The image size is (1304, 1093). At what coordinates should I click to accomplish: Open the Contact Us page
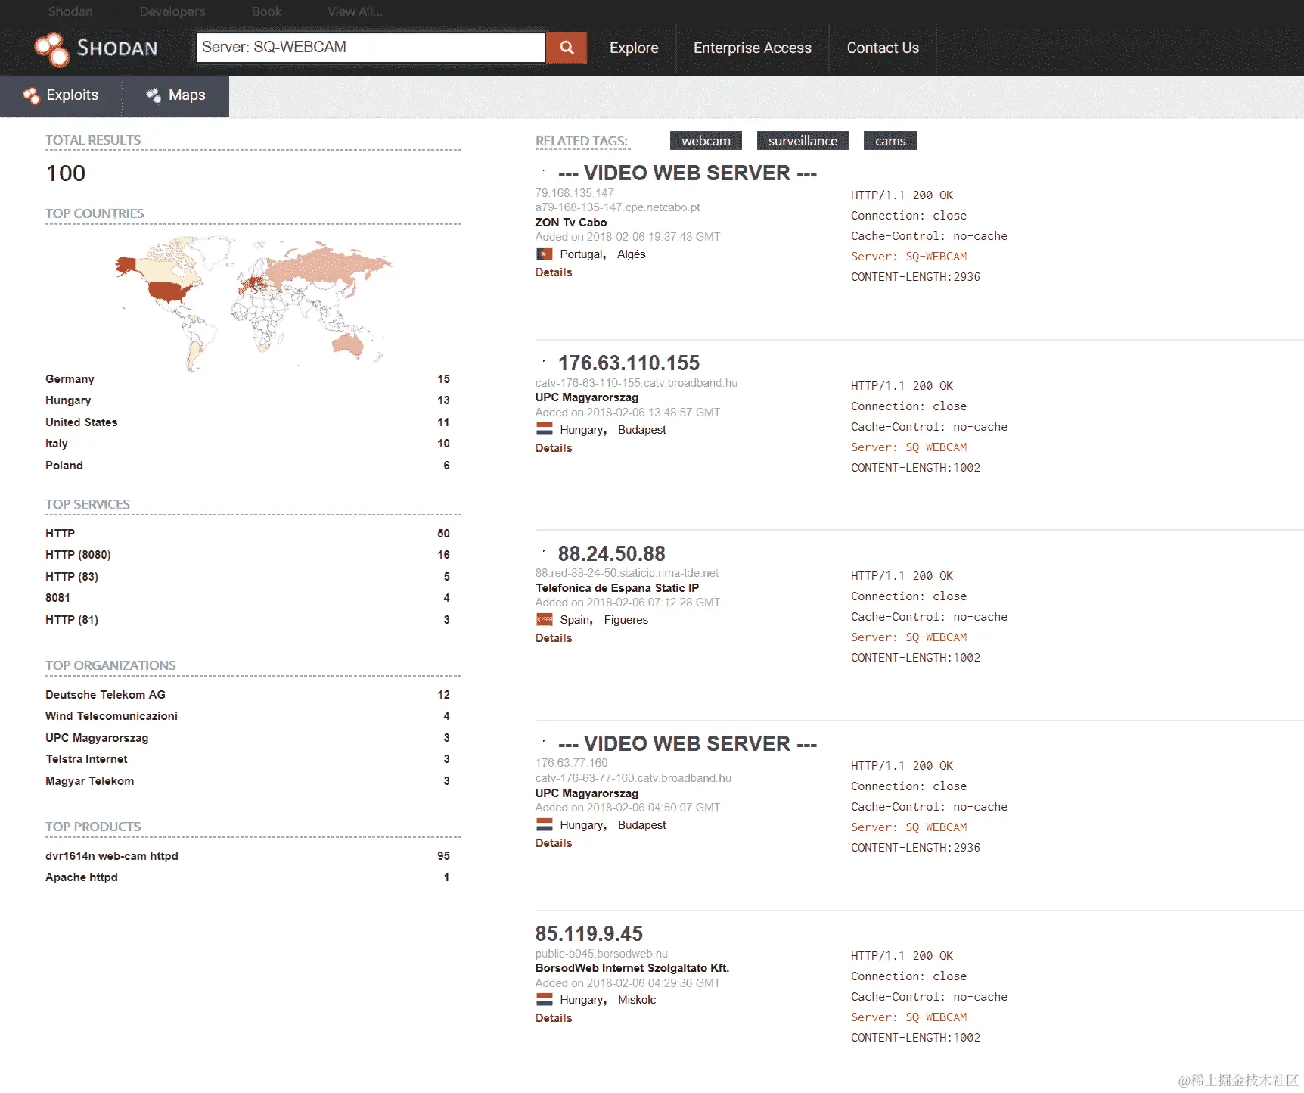click(x=883, y=48)
